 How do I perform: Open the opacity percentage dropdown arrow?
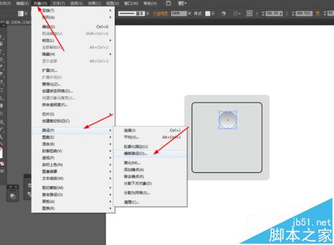tap(189, 13)
